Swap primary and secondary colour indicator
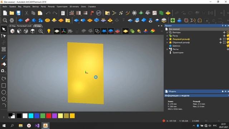Screen dimensions: 229x129 tap(14, 114)
